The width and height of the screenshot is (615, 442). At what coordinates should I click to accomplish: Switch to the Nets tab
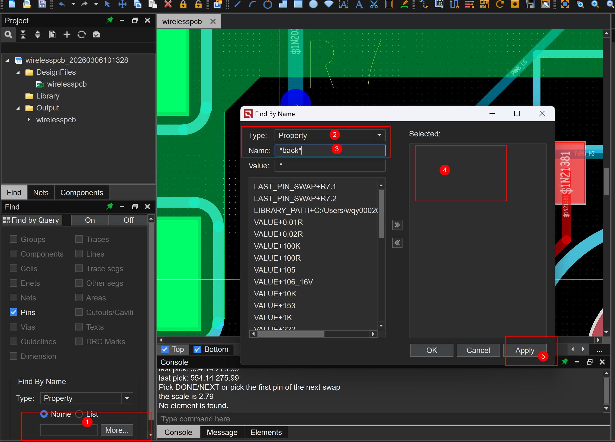click(41, 192)
